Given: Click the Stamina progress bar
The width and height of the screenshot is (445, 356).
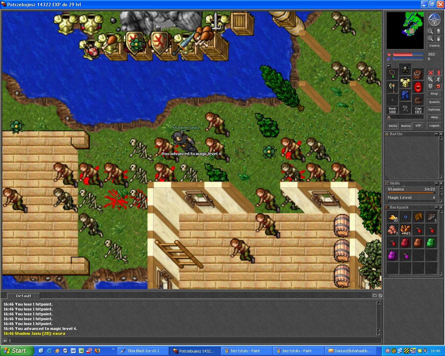Looking at the screenshot, I should (x=411, y=193).
